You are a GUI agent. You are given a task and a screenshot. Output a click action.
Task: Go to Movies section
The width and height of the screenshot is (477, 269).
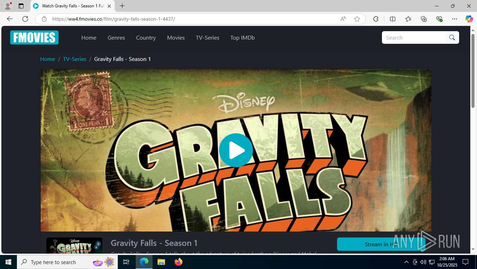click(x=176, y=37)
